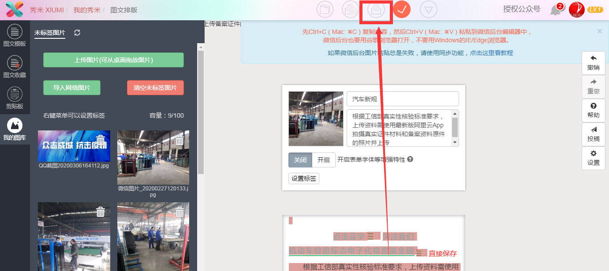Delete the QQ截图20200306164112.jpg image
The height and width of the screenshot is (271, 609).
101,140
